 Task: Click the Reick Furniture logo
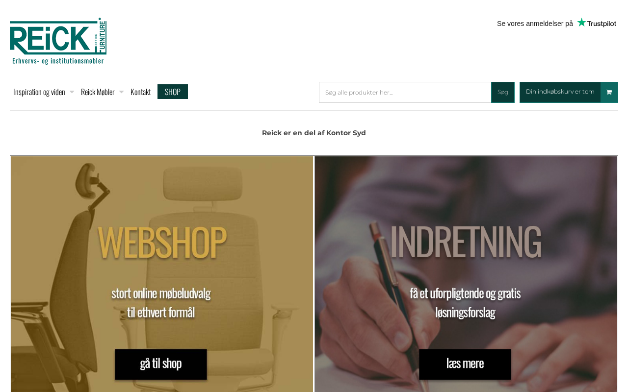(58, 41)
